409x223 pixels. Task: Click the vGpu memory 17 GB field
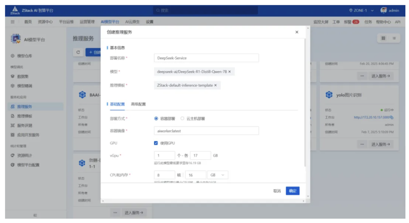[x=200, y=155]
